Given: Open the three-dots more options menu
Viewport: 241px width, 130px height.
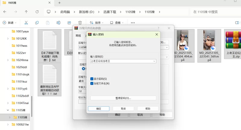Looking at the screenshot, I should 133,23.
